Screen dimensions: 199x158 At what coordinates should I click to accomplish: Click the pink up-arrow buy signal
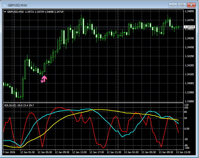point(45,78)
